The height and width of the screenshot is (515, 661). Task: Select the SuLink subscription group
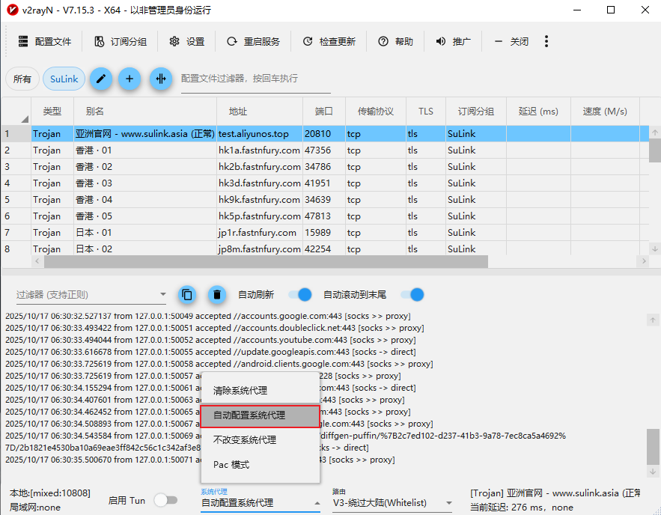pyautogui.click(x=64, y=79)
